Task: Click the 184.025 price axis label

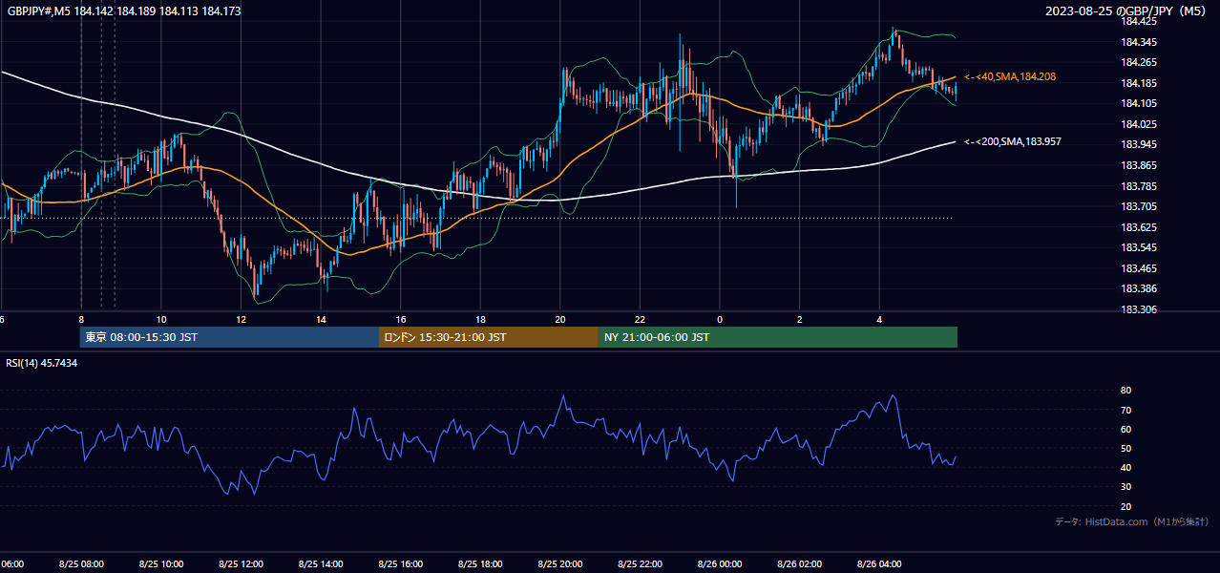Action: [1139, 124]
